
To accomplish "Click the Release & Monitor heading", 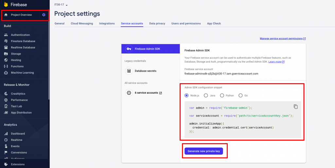I will click(17, 85).
